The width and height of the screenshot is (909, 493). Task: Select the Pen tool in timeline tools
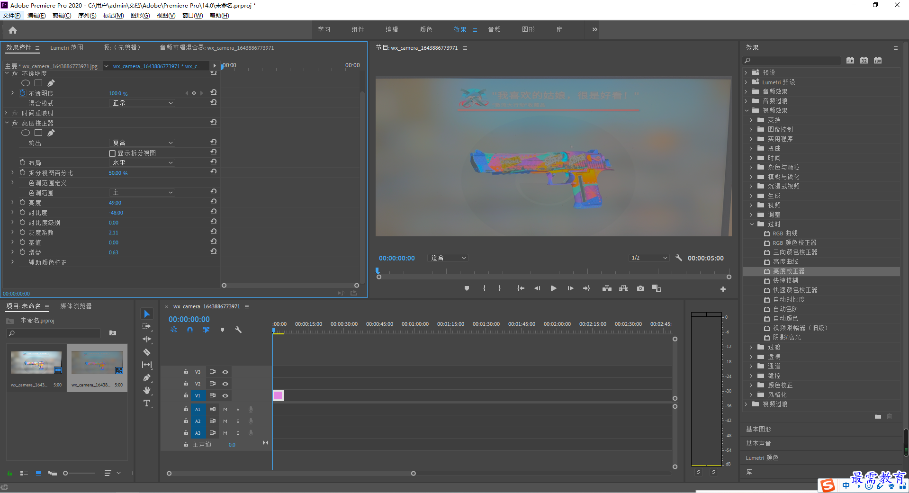point(147,377)
